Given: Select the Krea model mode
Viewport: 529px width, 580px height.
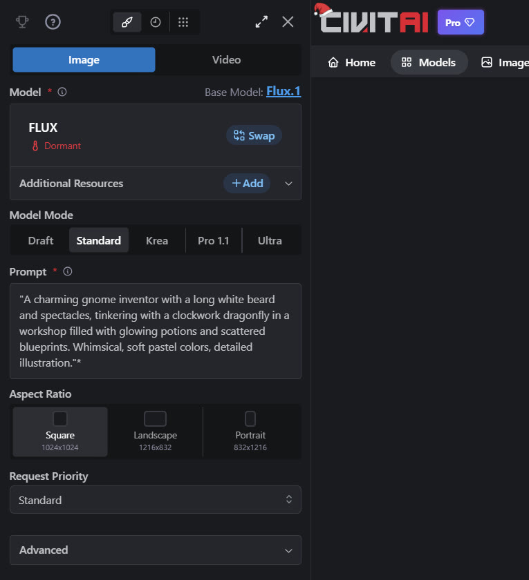Looking at the screenshot, I should pyautogui.click(x=157, y=240).
